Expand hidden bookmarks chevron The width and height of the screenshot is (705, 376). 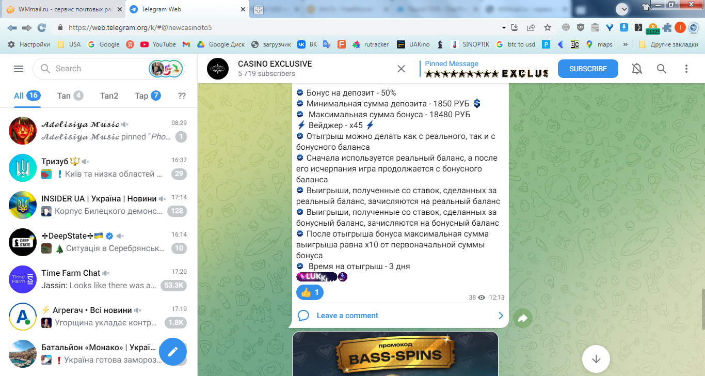click(x=626, y=44)
